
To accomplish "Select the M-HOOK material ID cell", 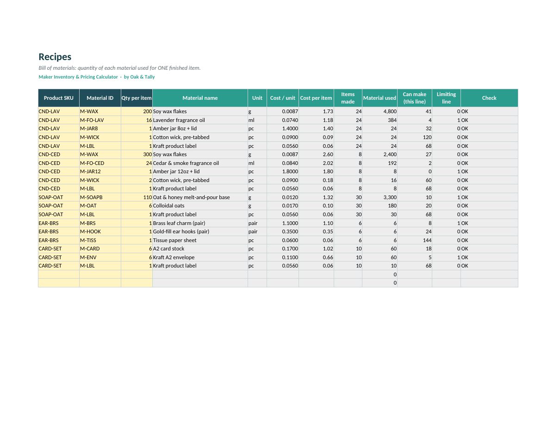I will click(x=100, y=231).
